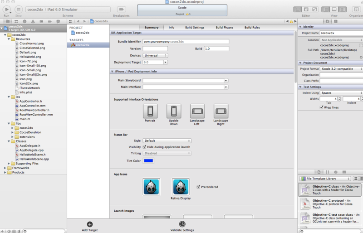
Task: Click the Version text field
Action: pyautogui.click(x=155, y=49)
